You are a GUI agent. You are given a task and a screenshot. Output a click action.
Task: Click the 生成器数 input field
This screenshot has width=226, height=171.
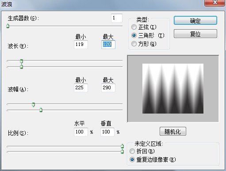117,18
